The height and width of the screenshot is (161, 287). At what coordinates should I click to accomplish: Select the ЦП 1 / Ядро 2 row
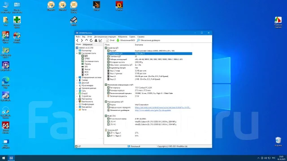coord(150,136)
